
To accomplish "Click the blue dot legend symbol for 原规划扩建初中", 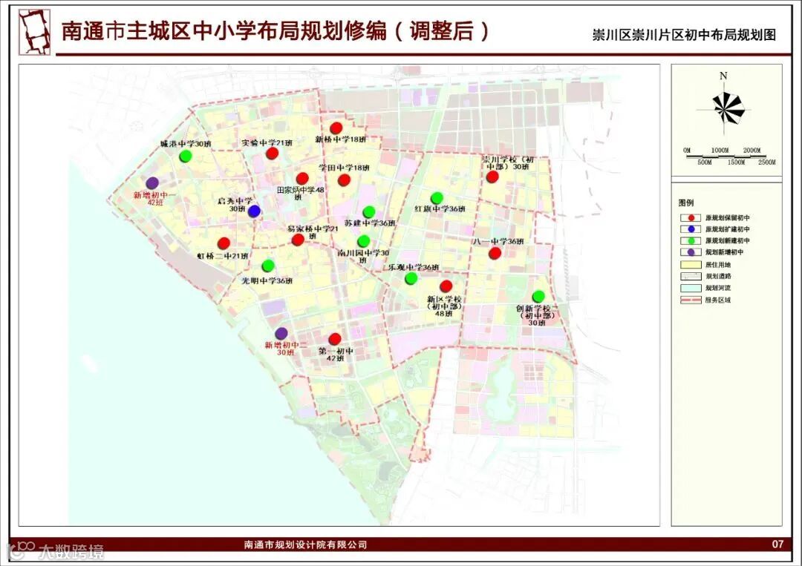I will pyautogui.click(x=691, y=229).
